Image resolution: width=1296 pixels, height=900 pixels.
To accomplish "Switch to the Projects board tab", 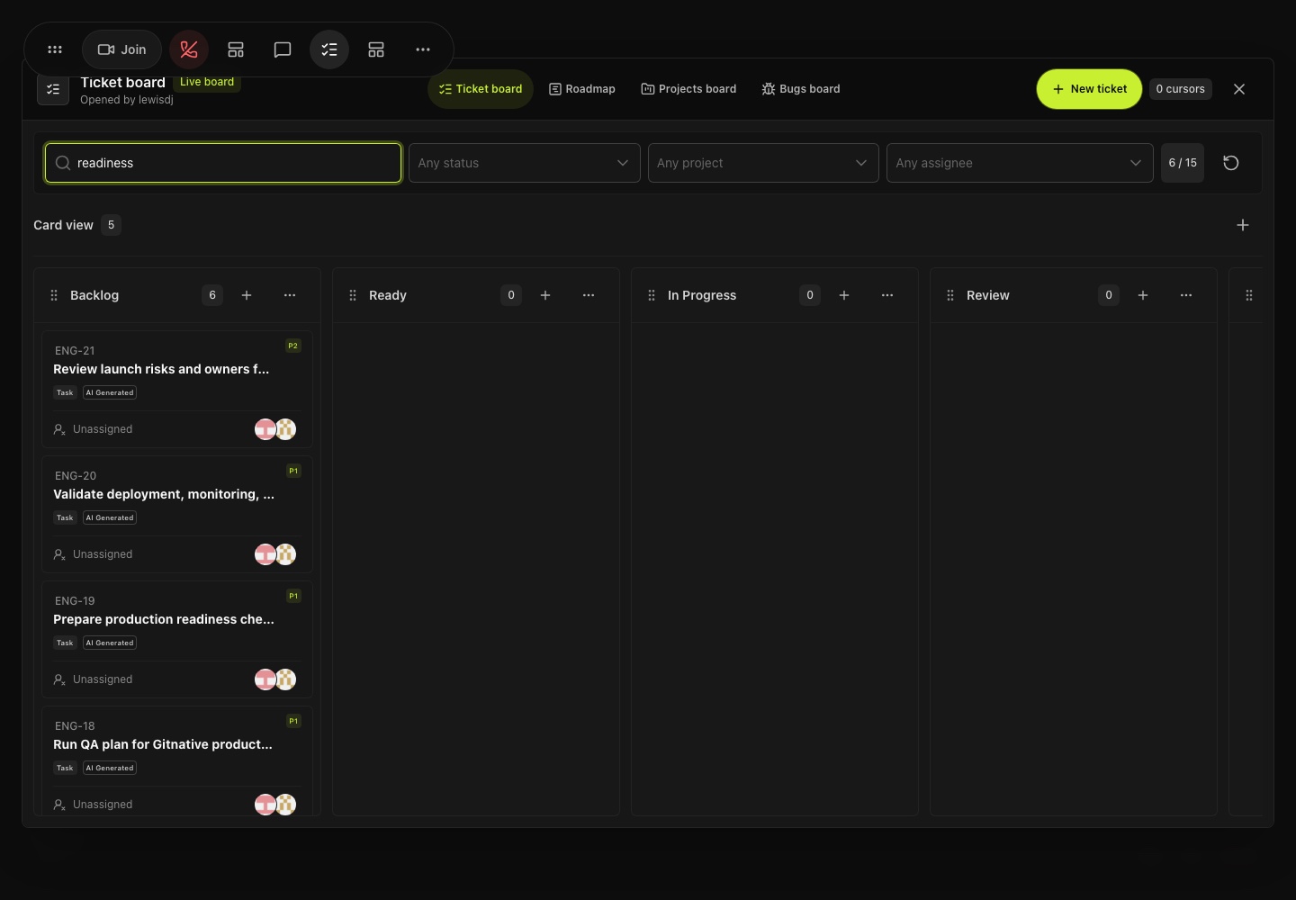I will click(x=688, y=89).
